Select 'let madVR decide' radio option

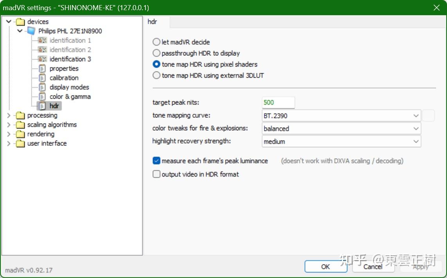pos(156,42)
